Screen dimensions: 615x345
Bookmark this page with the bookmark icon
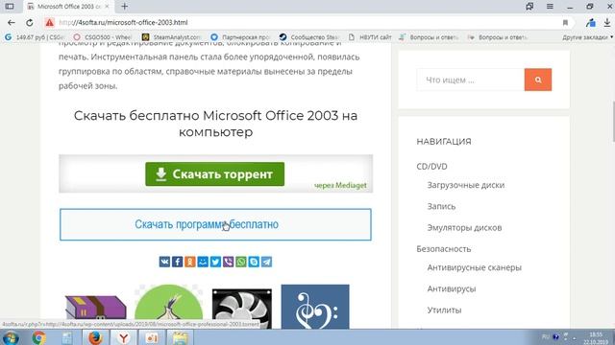(x=565, y=23)
